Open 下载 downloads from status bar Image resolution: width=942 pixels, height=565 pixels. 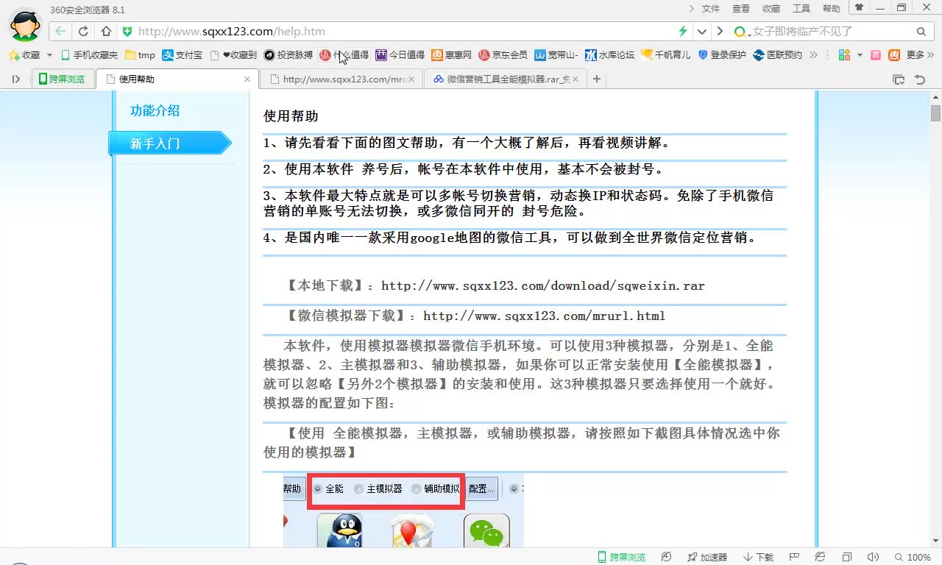[758, 557]
